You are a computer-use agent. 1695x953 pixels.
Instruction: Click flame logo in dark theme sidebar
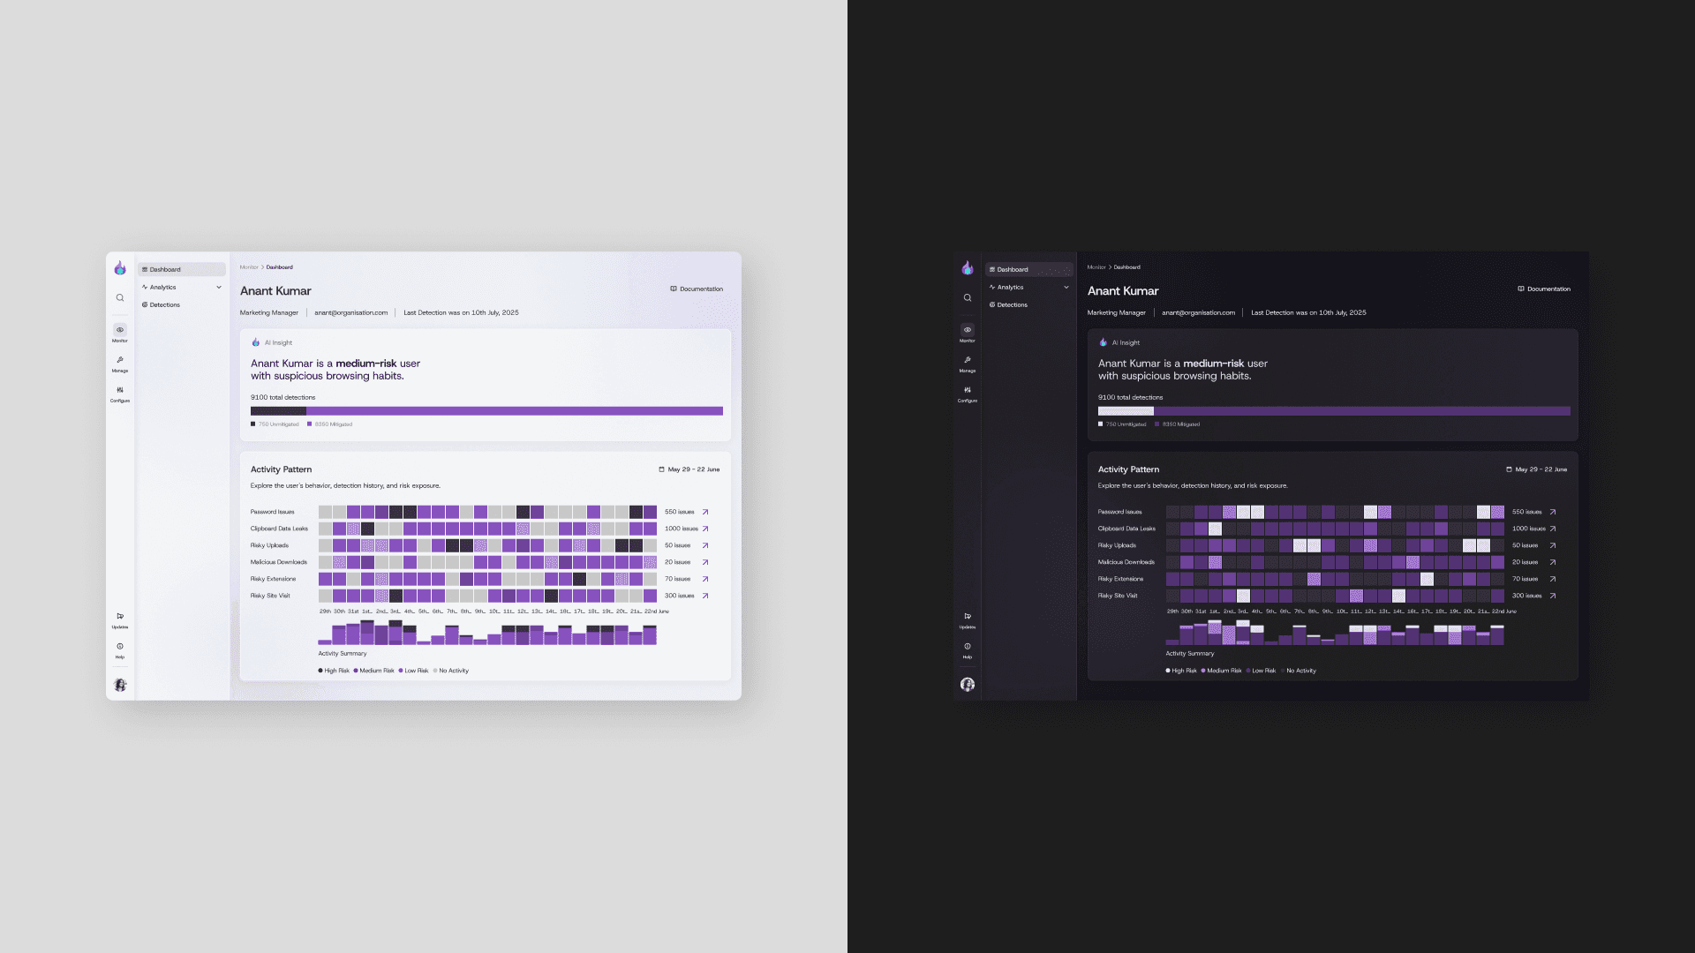pyautogui.click(x=968, y=268)
